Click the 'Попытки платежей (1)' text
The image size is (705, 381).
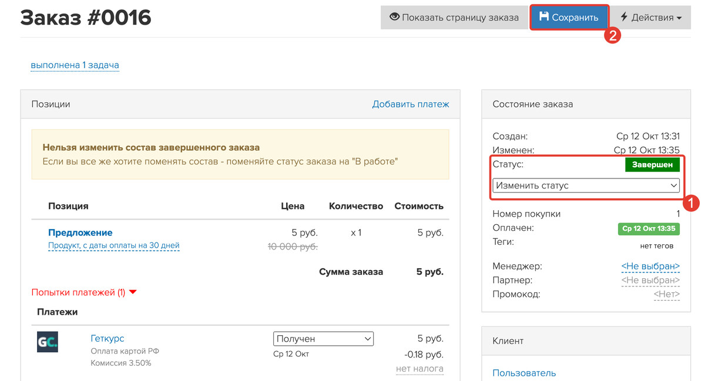click(78, 292)
